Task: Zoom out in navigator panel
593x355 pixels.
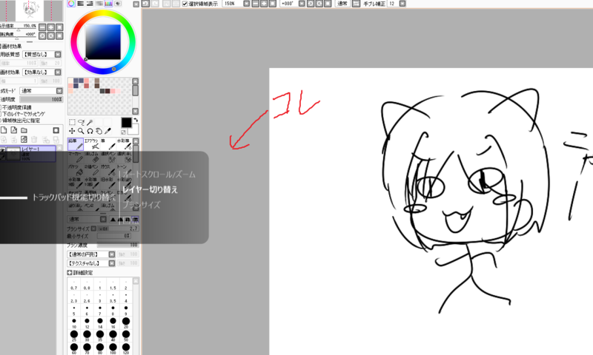Action: click(42, 27)
